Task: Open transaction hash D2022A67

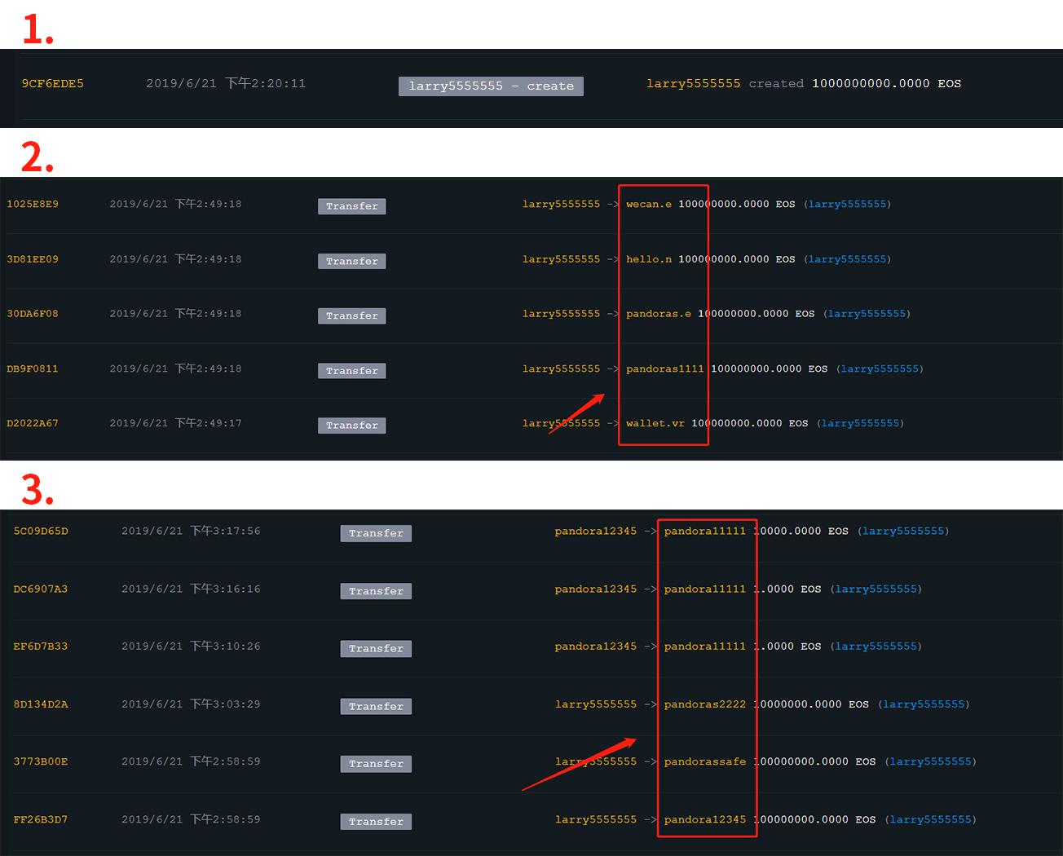Action: point(33,423)
